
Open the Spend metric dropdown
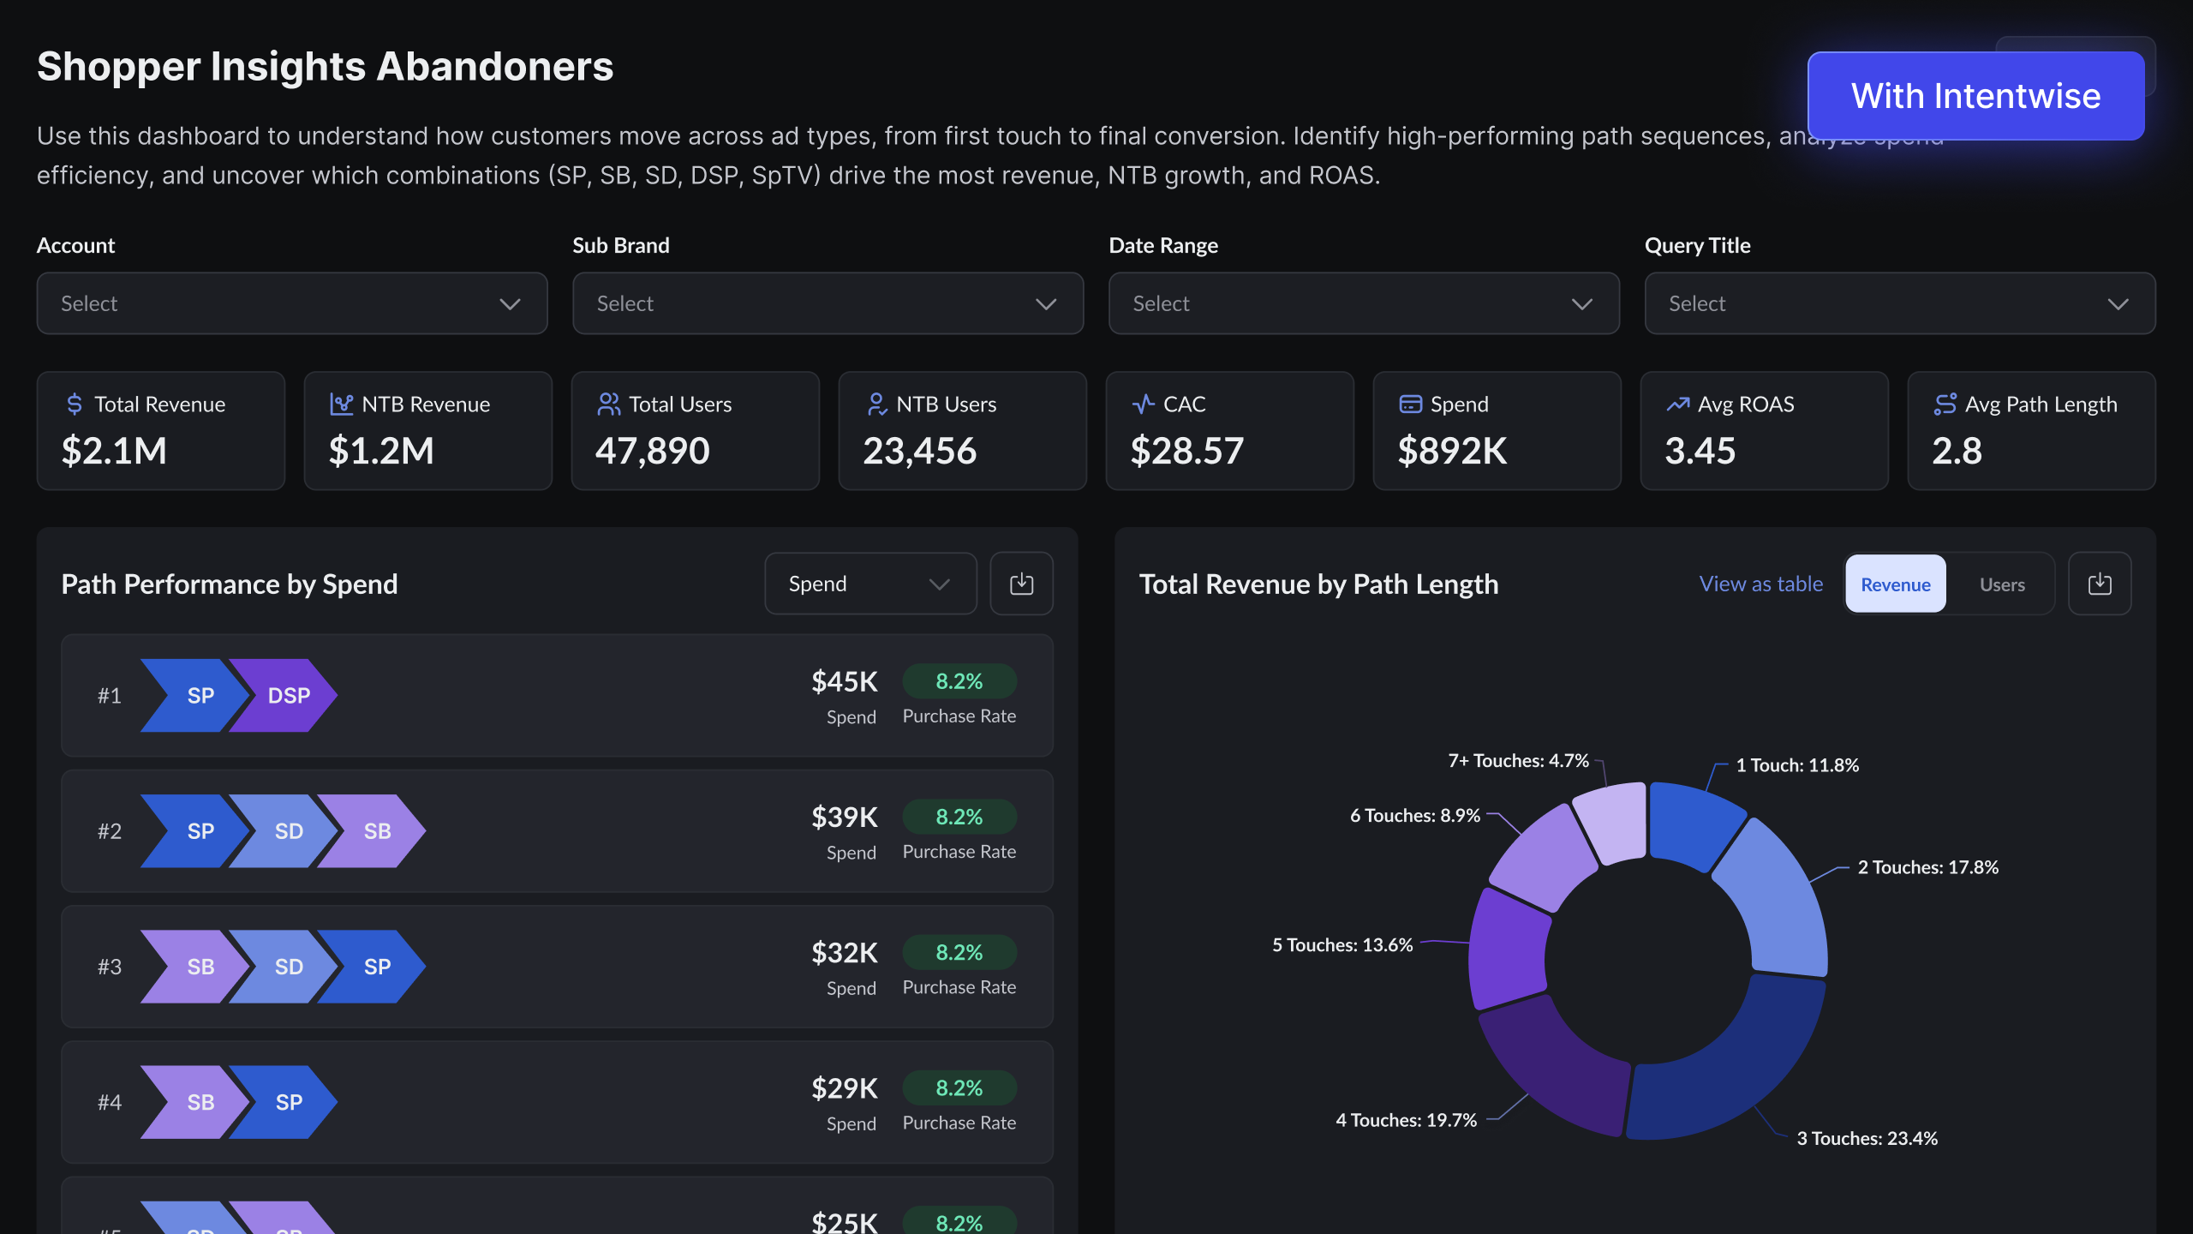tap(870, 584)
